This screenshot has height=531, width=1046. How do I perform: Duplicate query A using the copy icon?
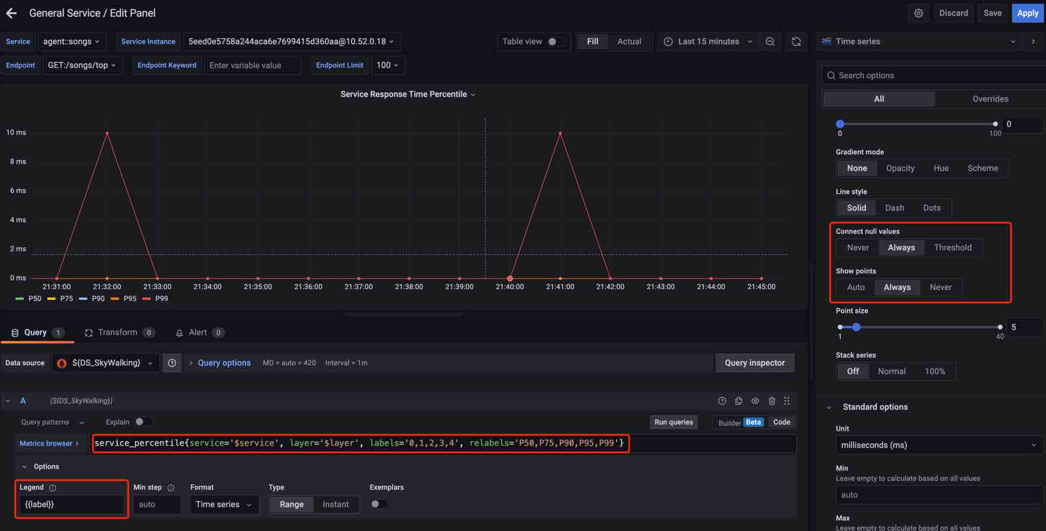click(739, 401)
